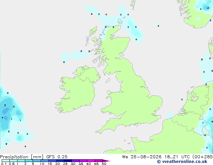
Task: Click the "4" precipitation value in the Atlantic
Action: 2,118
